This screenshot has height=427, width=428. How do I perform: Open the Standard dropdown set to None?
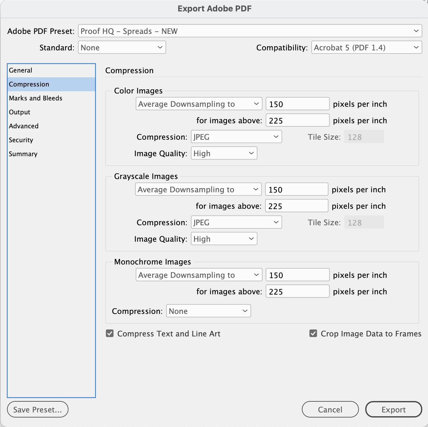click(x=122, y=48)
